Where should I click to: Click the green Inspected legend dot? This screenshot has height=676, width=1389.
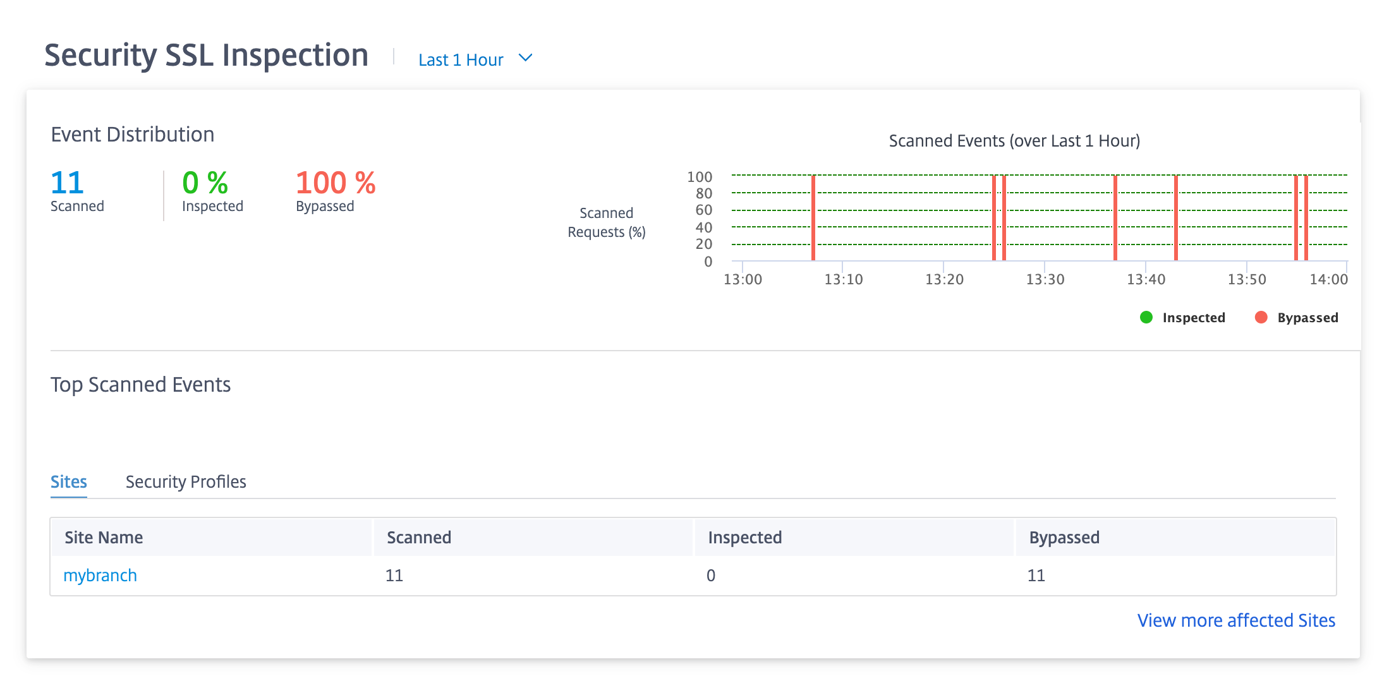[1146, 317]
